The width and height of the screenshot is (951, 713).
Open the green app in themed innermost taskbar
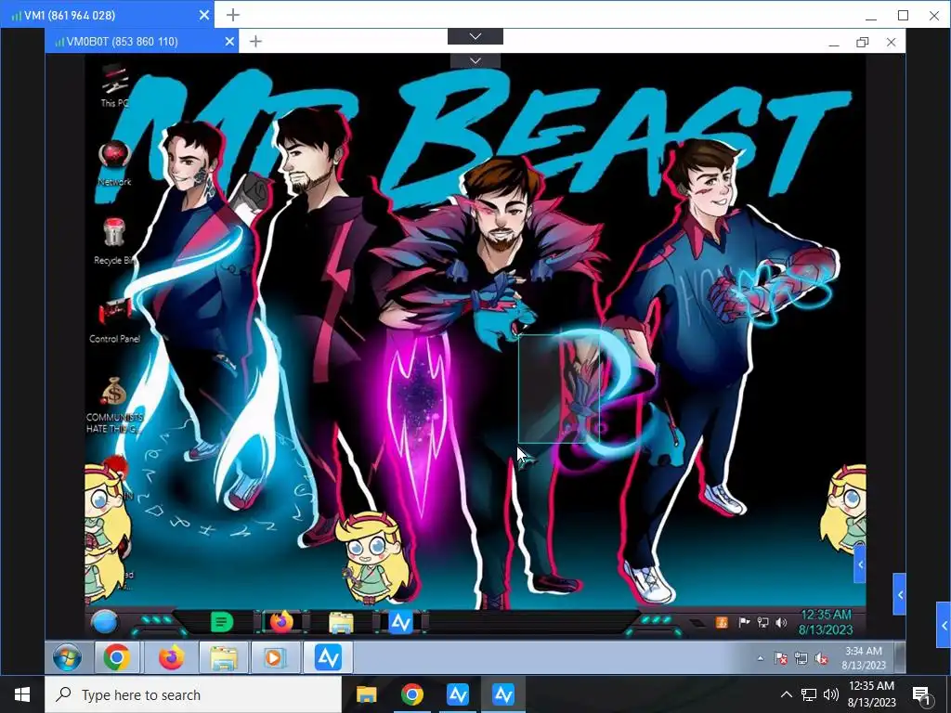(221, 622)
